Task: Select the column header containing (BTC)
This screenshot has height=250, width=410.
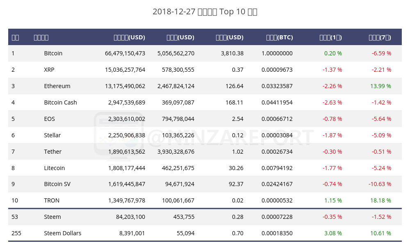Action: [x=280, y=37]
